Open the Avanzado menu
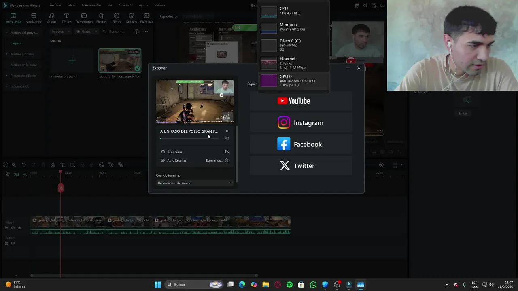 (x=125, y=6)
